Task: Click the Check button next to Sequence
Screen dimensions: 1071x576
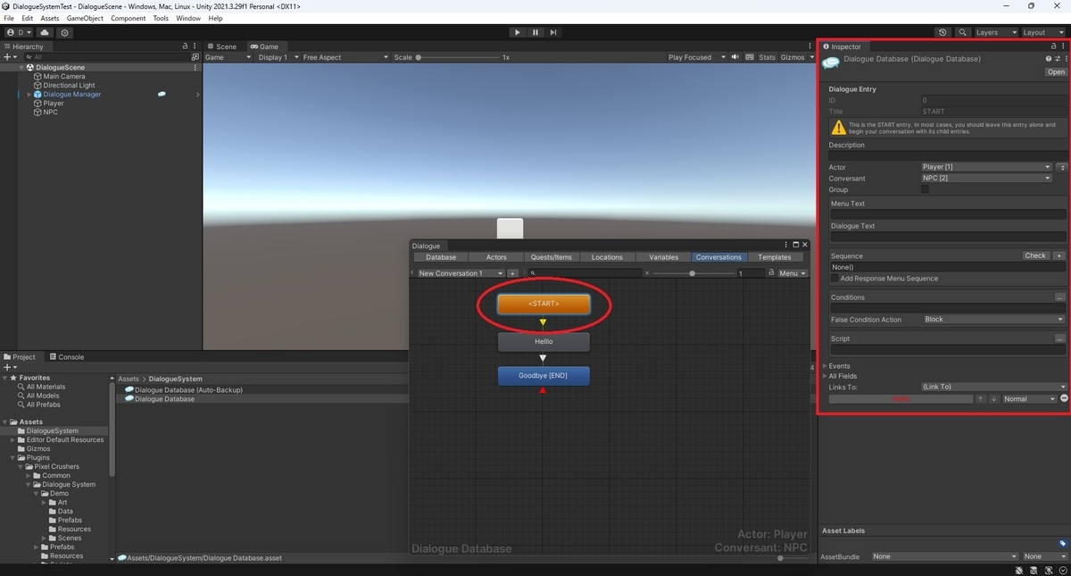Action: click(x=1035, y=255)
